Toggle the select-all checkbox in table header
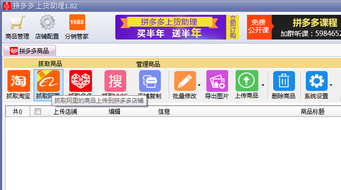 (38, 112)
